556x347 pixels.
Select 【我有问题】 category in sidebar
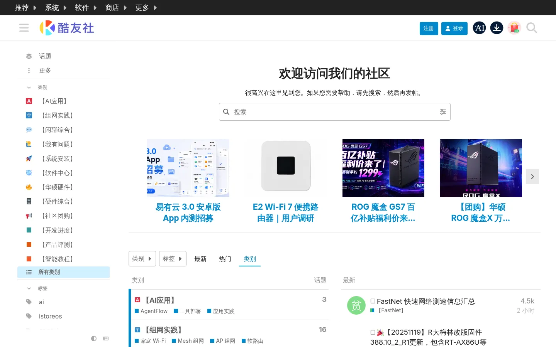[x=63, y=144]
